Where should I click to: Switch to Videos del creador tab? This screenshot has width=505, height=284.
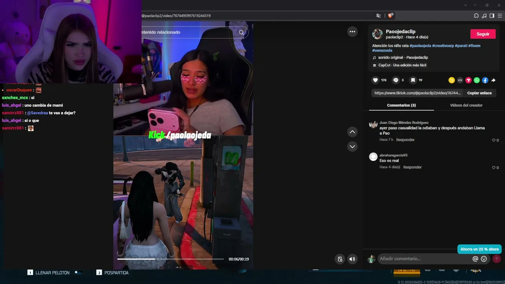(x=466, y=105)
